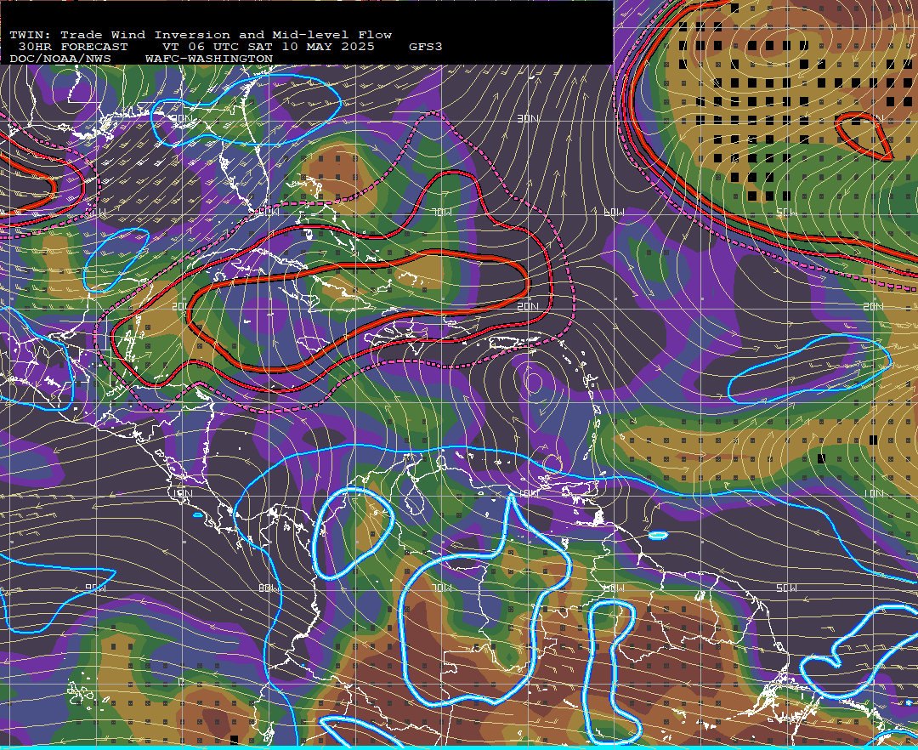Select the '50W' label near the red jet contours
Viewport: 918px width, 750px height.
[x=786, y=212]
